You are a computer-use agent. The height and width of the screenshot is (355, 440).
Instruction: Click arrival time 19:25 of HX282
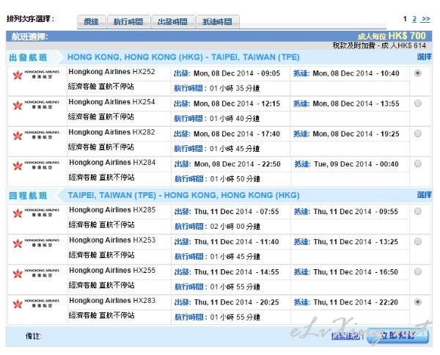390,134
